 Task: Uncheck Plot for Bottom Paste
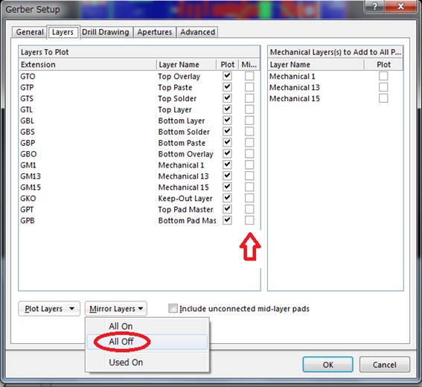(x=227, y=142)
